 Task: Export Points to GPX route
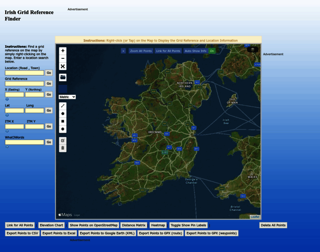(160, 233)
